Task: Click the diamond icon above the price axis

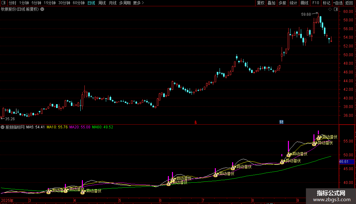Action: tap(330, 9)
